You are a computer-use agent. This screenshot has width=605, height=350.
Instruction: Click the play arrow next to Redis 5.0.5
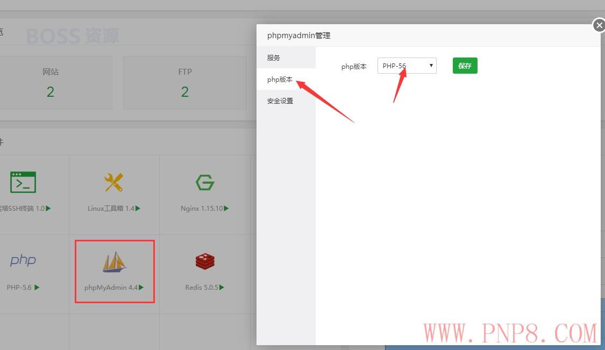coord(222,288)
